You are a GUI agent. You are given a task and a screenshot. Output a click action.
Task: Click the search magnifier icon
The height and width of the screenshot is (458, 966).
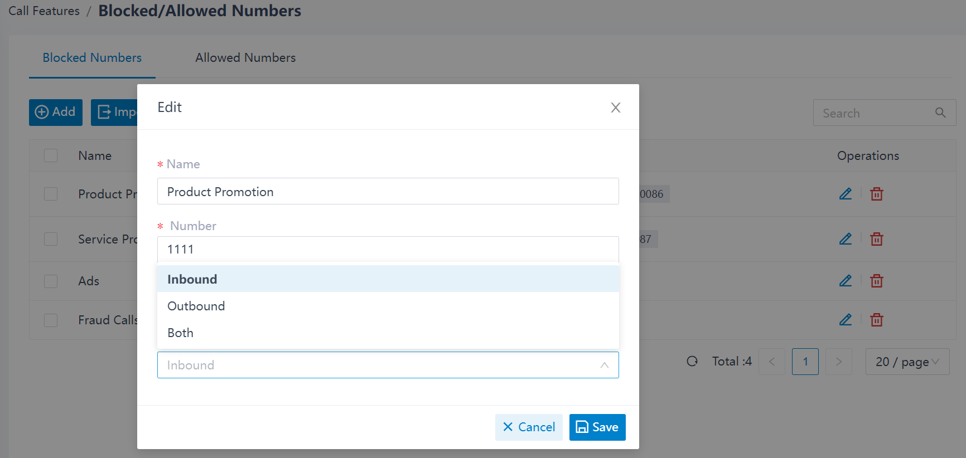point(940,113)
